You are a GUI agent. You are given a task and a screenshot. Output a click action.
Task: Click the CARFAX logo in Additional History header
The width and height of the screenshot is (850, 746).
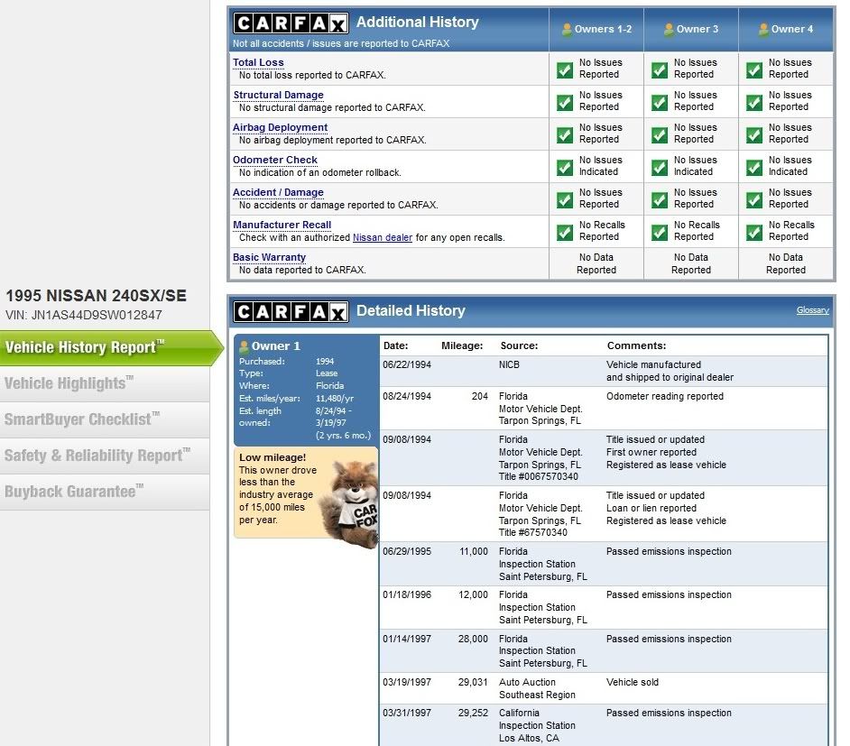pos(291,23)
